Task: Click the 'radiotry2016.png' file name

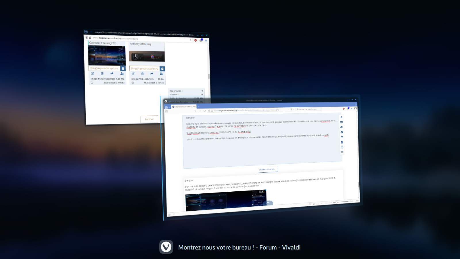Action: tap(140, 44)
